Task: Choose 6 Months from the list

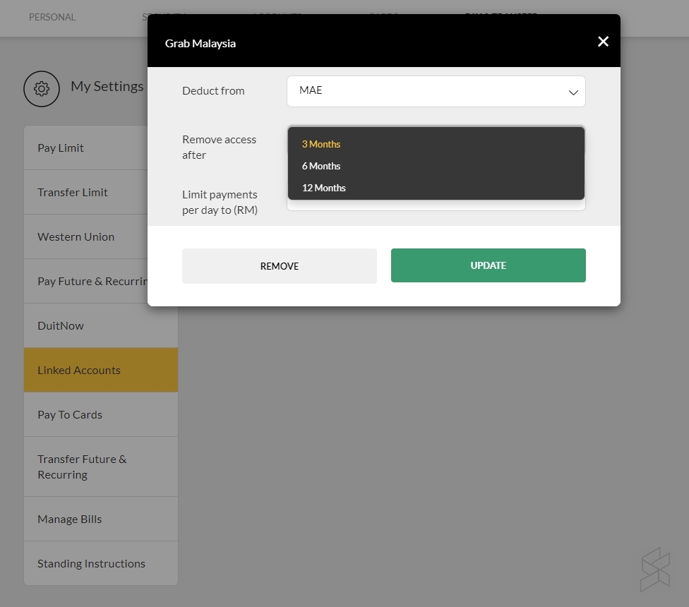Action: click(321, 166)
